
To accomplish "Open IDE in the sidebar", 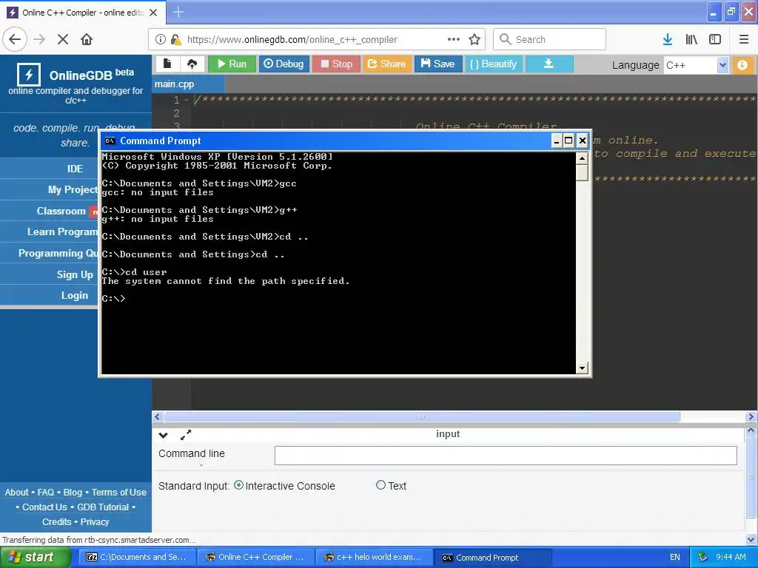I will coord(75,169).
